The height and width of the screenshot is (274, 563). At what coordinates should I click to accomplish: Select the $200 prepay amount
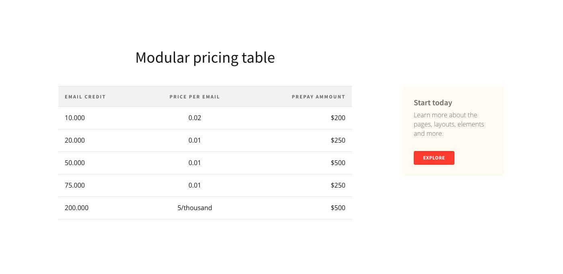(x=338, y=118)
